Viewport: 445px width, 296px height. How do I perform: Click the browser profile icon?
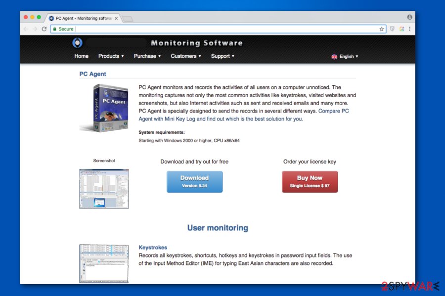click(409, 16)
